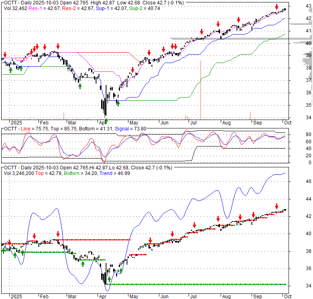Click the red 'Line = 75.75' oscillator label
The height and width of the screenshot is (299, 313).
pos(35,129)
